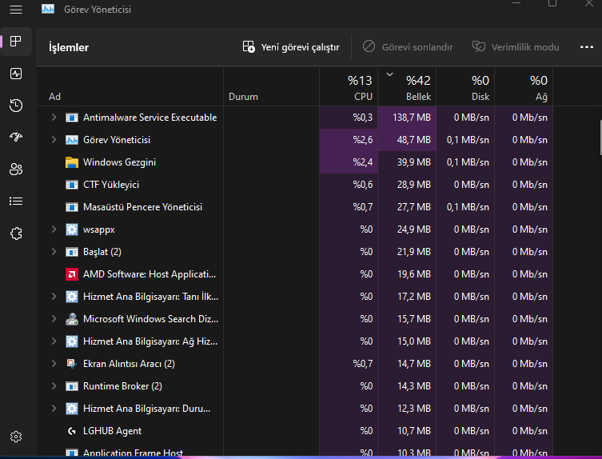Screen dimensions: 602x459
Task: Click the Runtime Broker (2) icon
Action: [72, 386]
